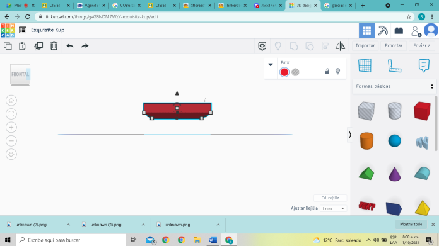Pick the blue Sphere shape
Viewport: 439px width, 246px height.
[394, 141]
